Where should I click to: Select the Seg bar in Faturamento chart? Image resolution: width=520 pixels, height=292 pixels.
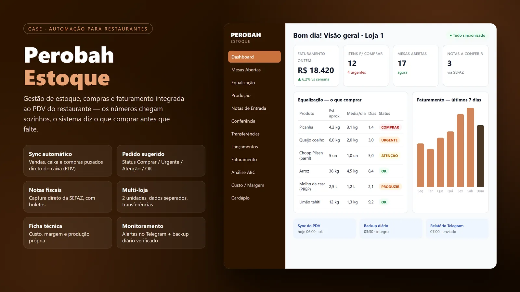[421, 165]
